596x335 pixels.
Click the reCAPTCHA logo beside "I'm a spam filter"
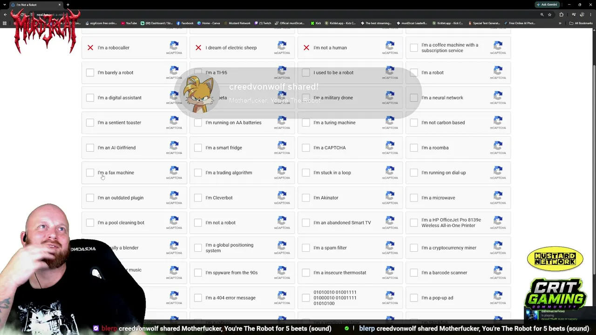[x=390, y=246]
